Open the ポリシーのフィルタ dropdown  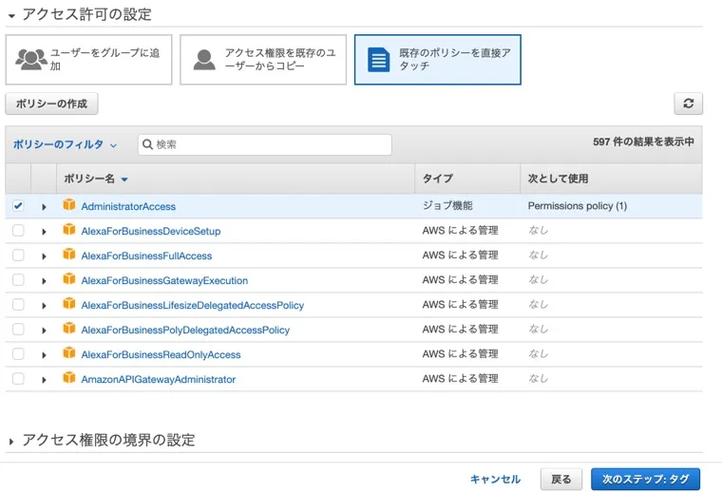[x=65, y=144]
